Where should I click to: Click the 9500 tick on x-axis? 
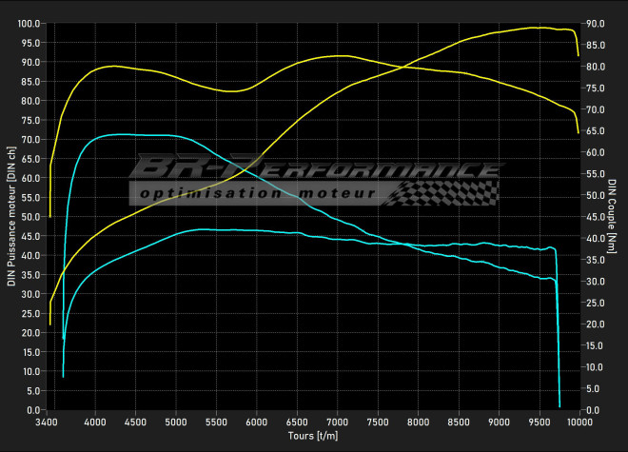pos(540,422)
